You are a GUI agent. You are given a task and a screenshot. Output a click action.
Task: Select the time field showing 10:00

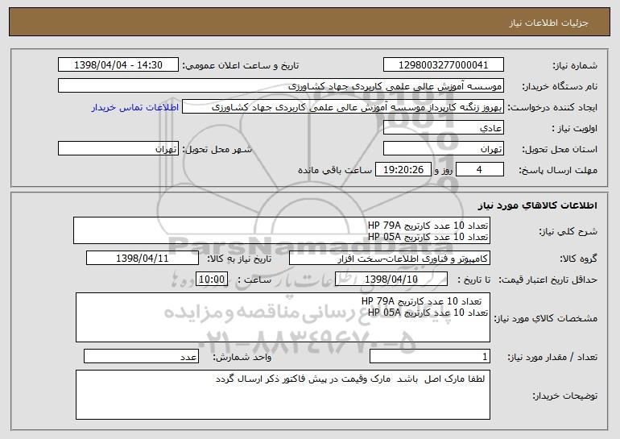tap(212, 280)
